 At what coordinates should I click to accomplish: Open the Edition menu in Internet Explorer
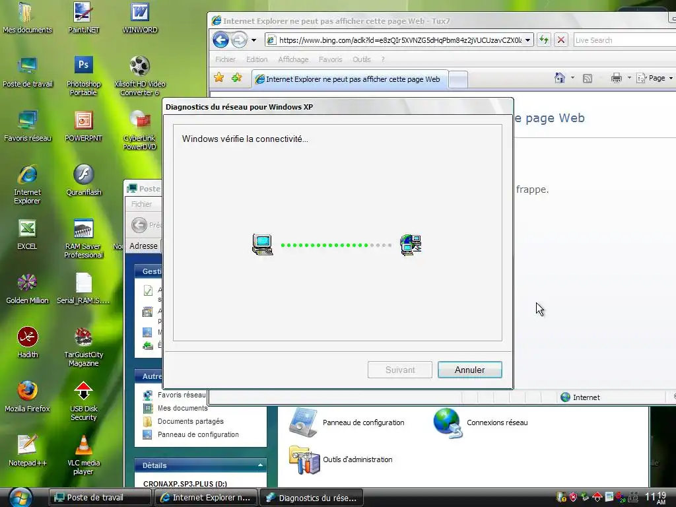coord(257,59)
